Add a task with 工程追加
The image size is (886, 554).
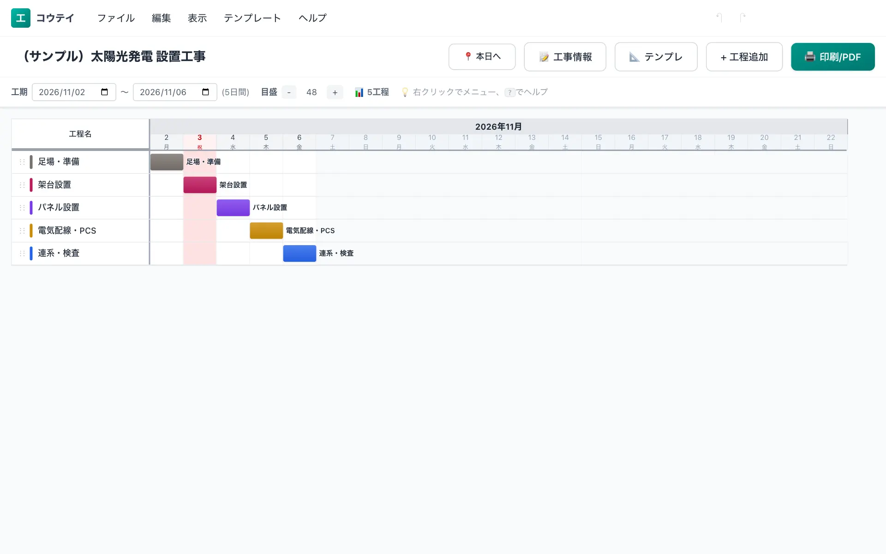pos(744,57)
